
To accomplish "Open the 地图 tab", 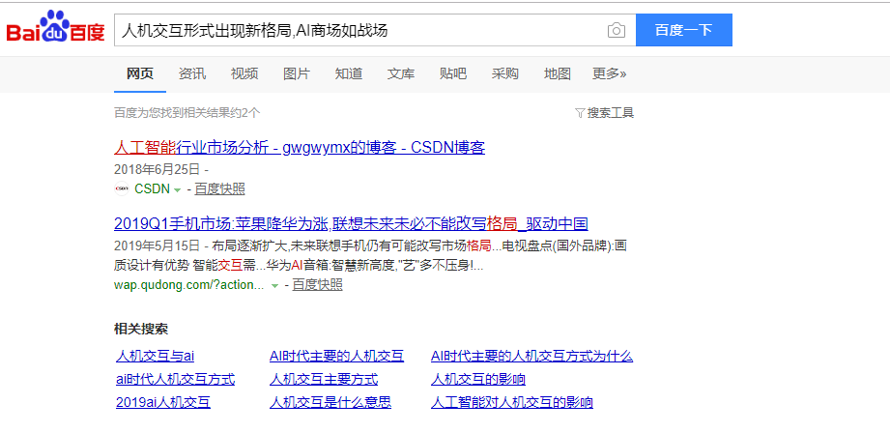I will pyautogui.click(x=557, y=73).
